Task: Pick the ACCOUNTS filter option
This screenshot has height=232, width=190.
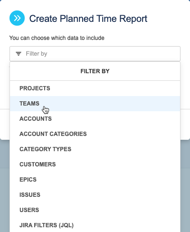Action: point(95,119)
